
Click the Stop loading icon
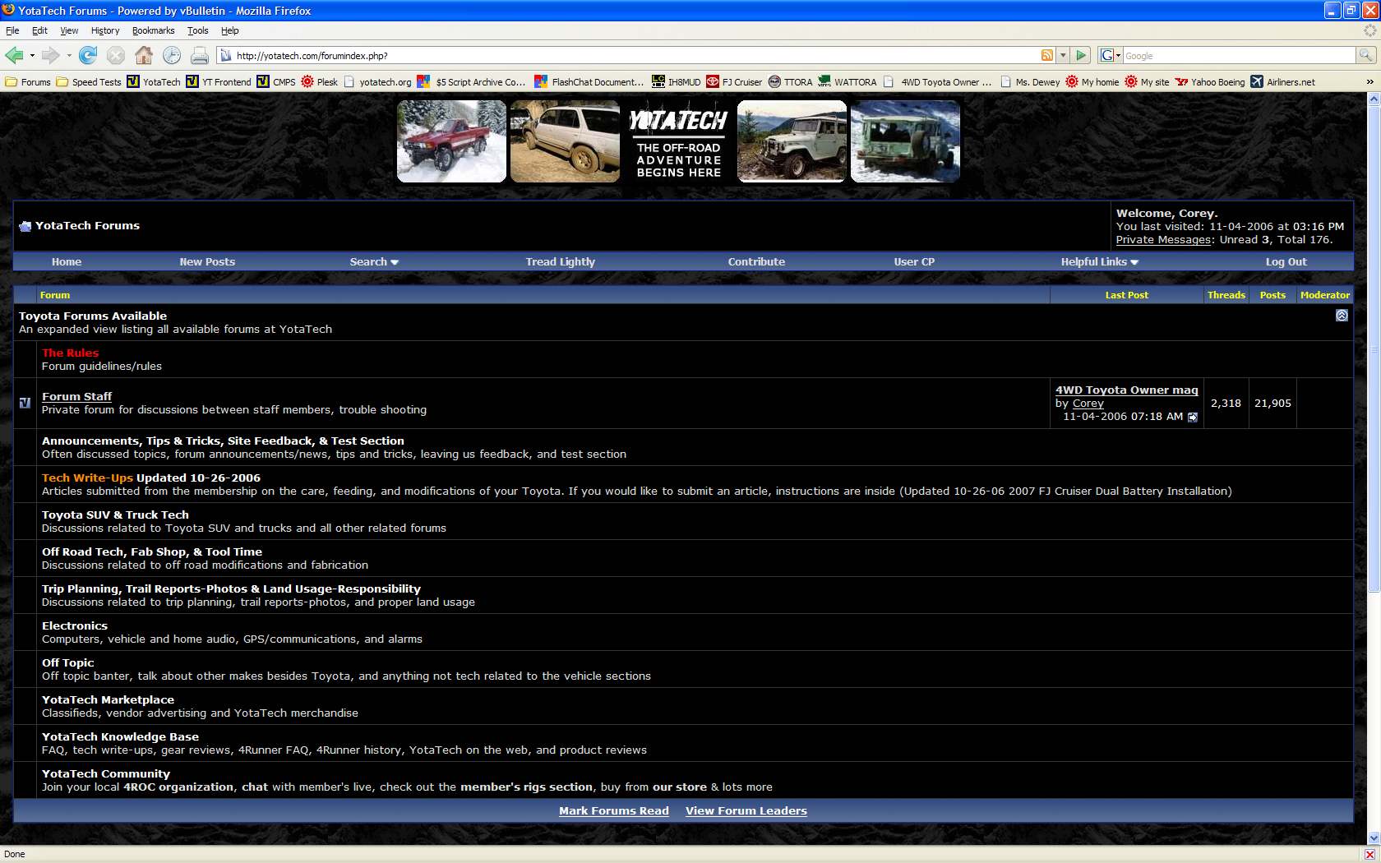[116, 55]
